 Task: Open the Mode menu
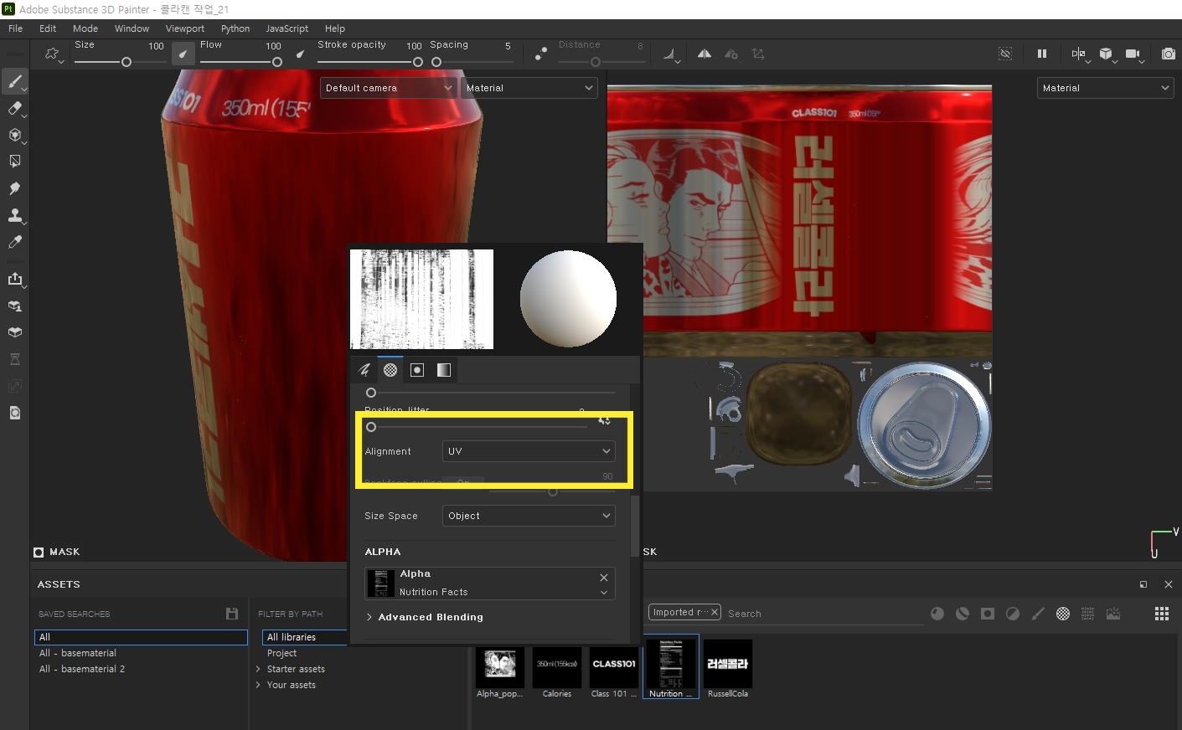85,28
